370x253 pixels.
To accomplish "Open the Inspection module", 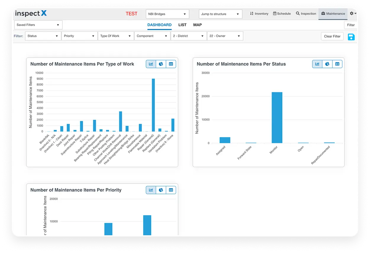I will tap(306, 14).
